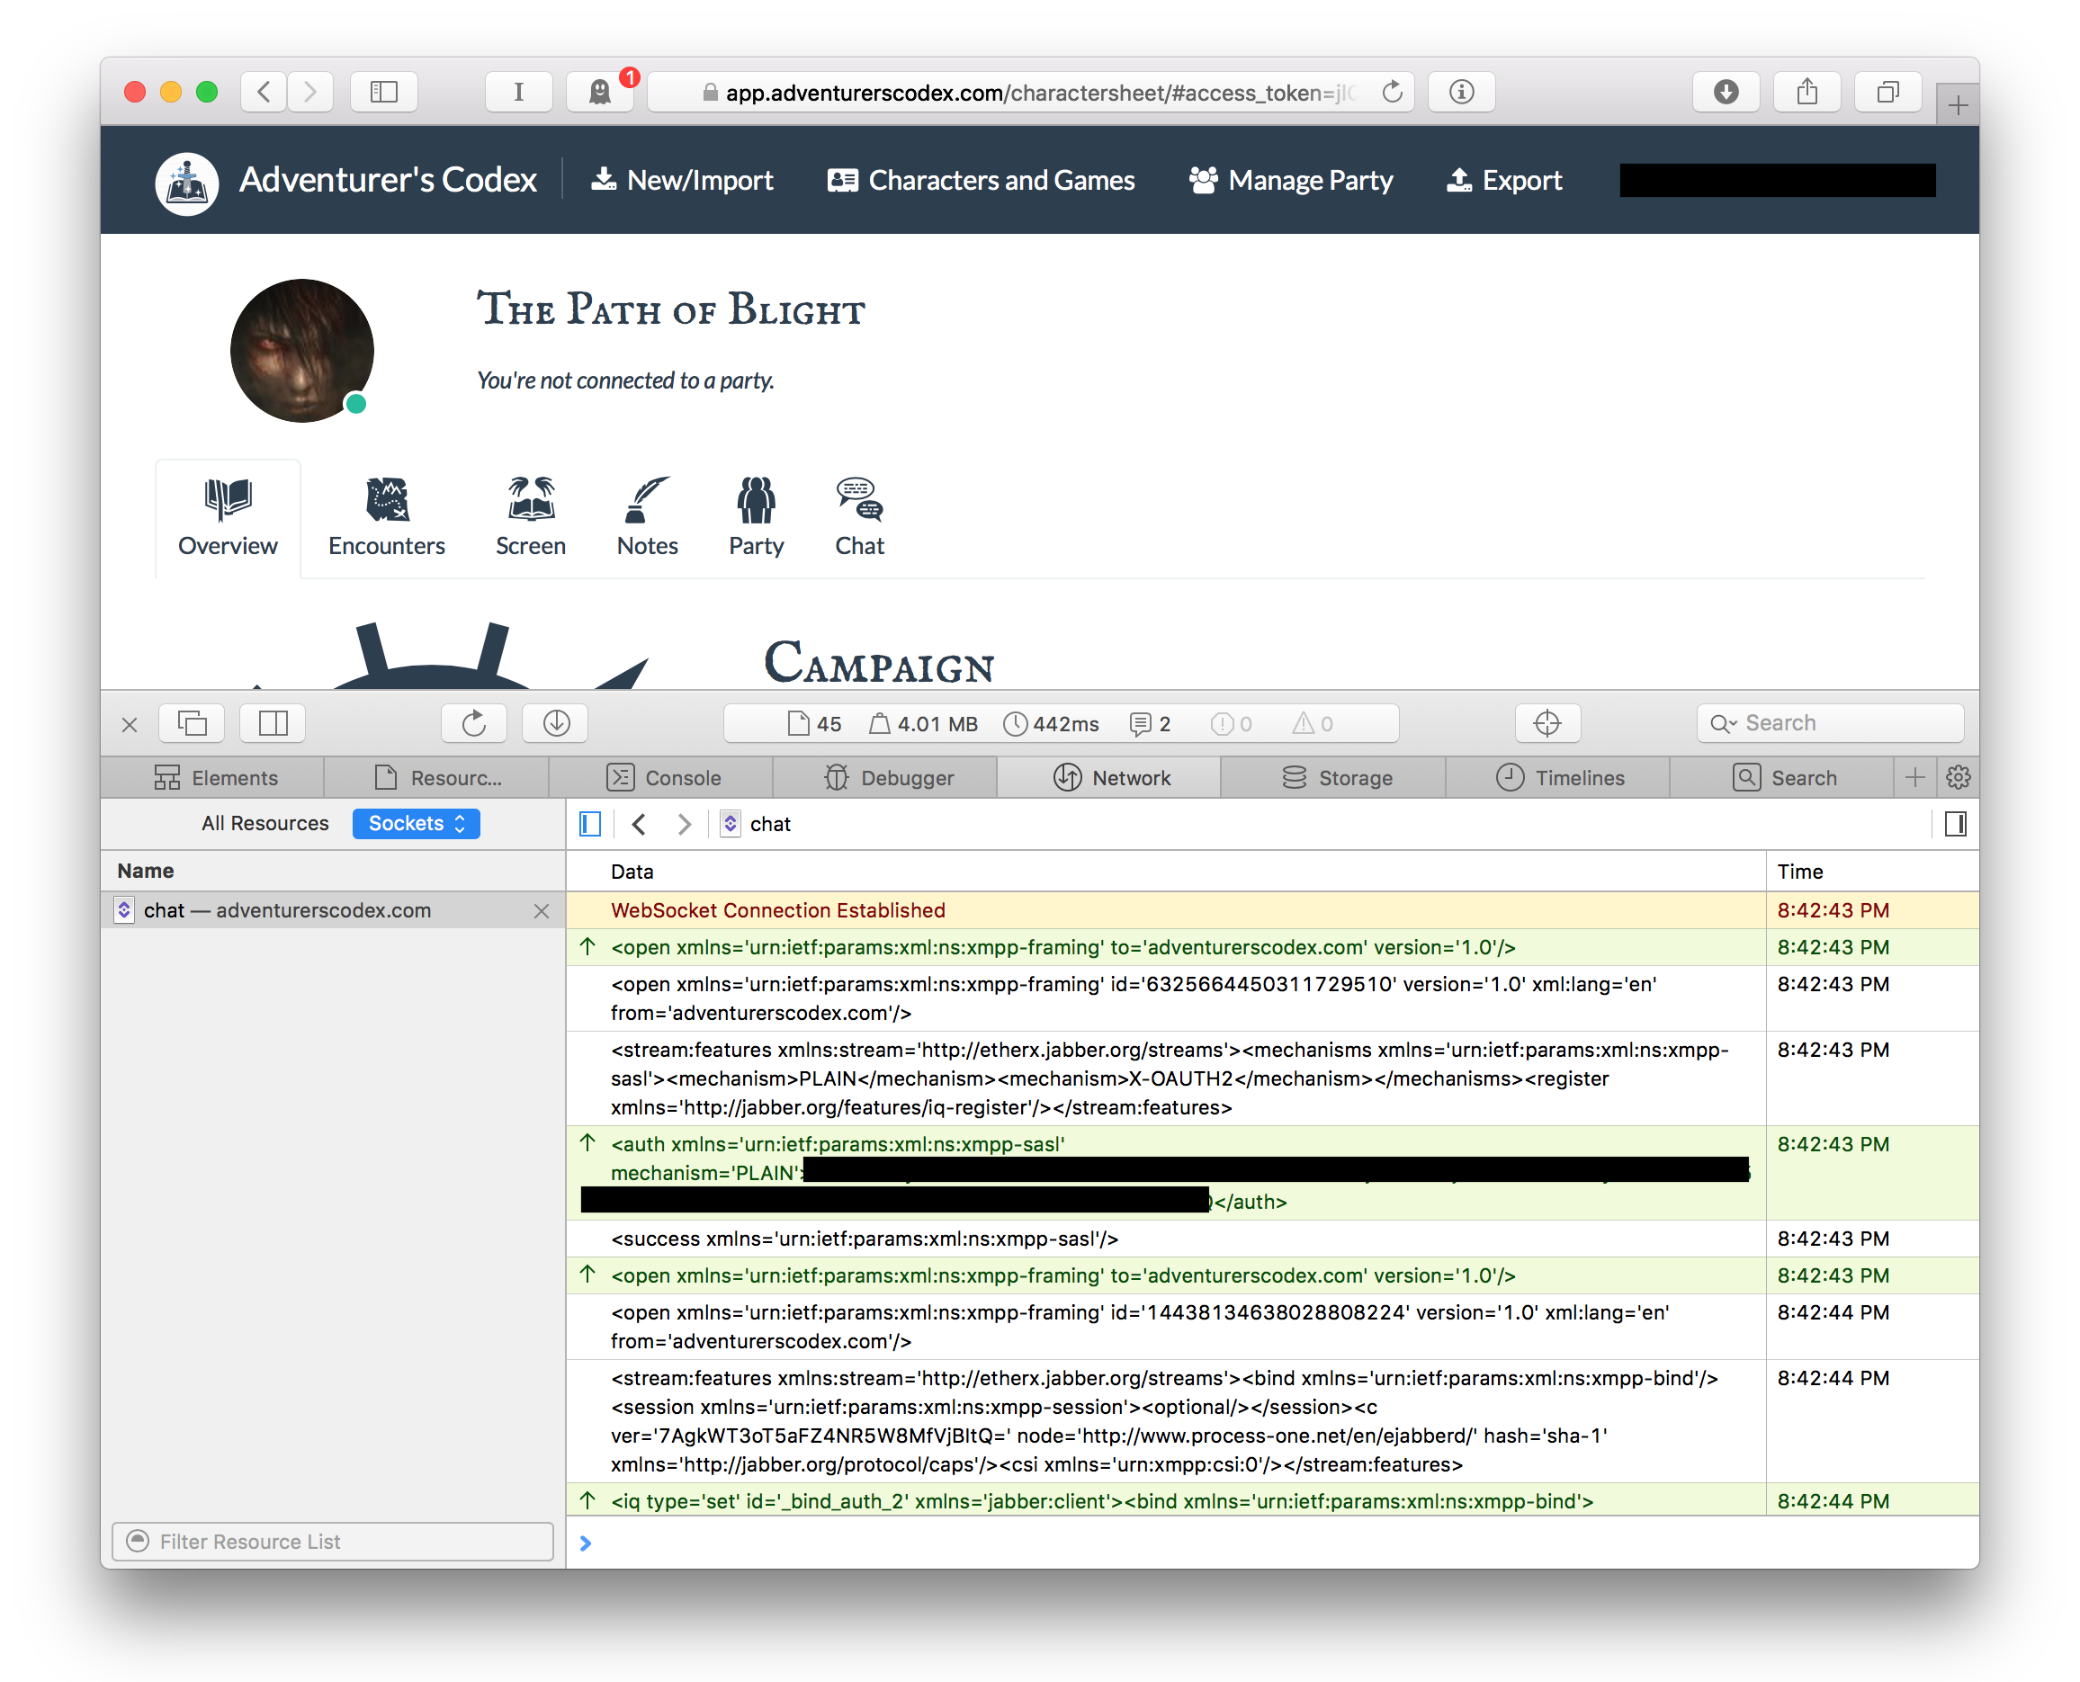Click the Data column header
Screen dimensions: 2080x1682
pos(1166,871)
